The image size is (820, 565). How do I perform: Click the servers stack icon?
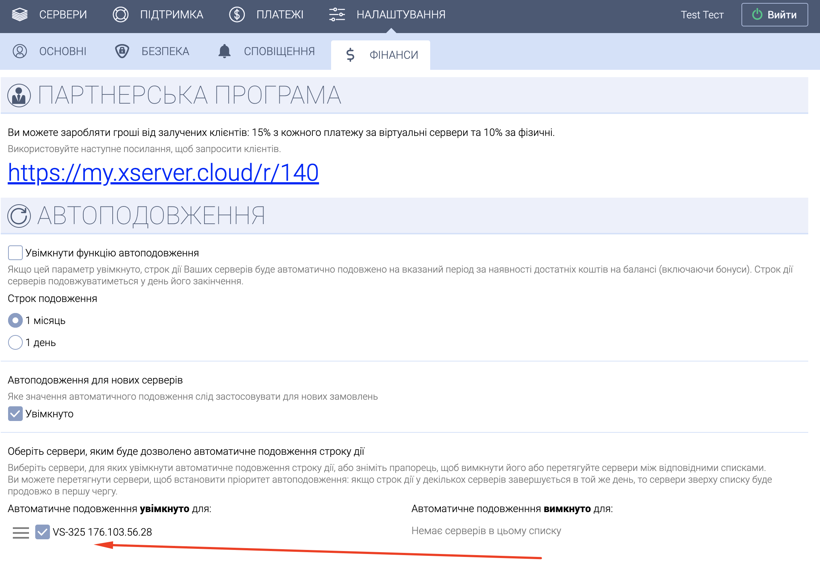[20, 15]
